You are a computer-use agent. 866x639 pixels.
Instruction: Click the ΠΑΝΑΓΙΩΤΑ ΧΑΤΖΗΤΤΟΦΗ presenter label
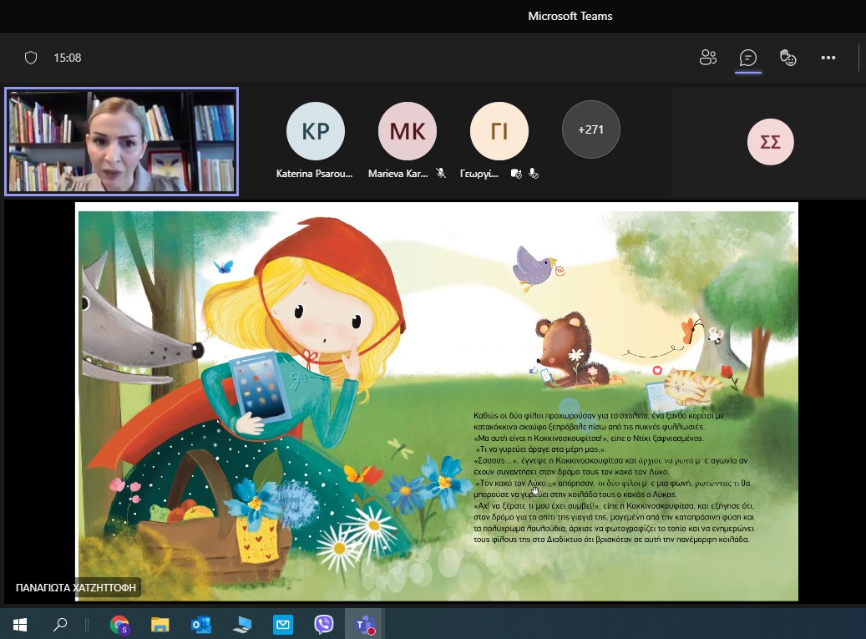76,588
